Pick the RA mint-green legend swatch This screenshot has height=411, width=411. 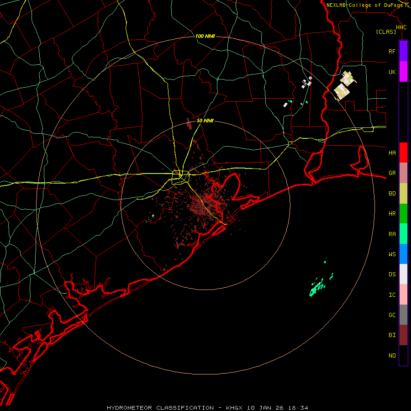coord(403,234)
